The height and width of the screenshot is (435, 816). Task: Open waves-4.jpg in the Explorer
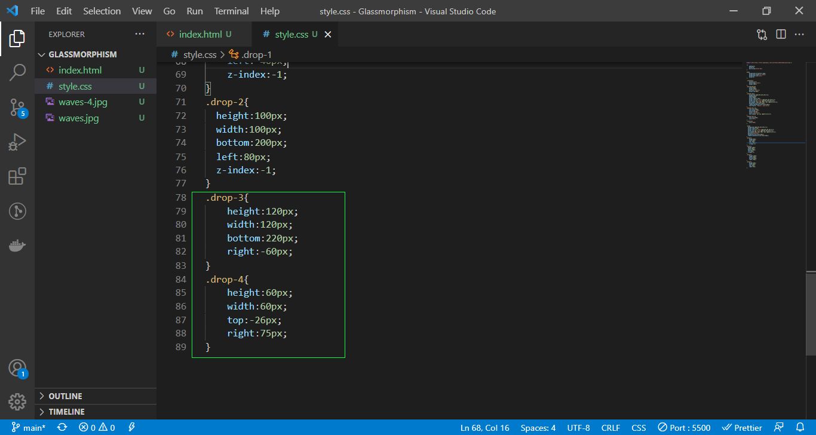96,102
